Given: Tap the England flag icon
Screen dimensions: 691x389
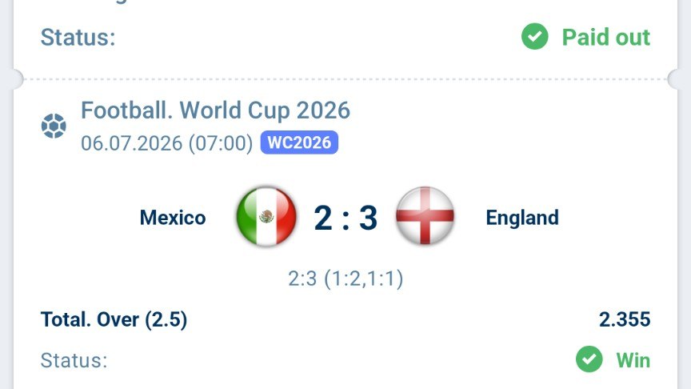Looking at the screenshot, I should click(x=425, y=216).
